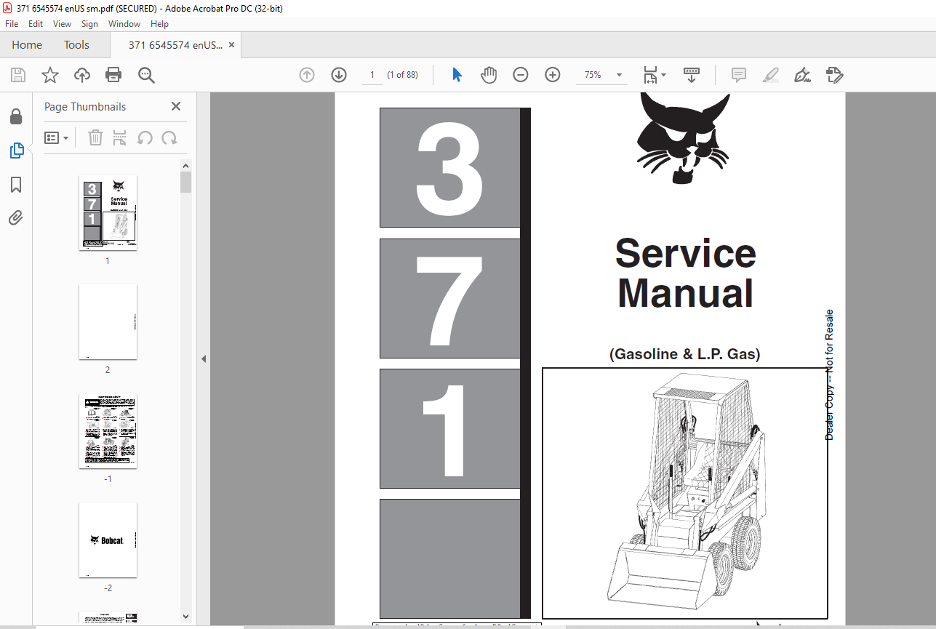This screenshot has height=629, width=936.
Task: Zoom out with the minus icon
Action: 521,75
